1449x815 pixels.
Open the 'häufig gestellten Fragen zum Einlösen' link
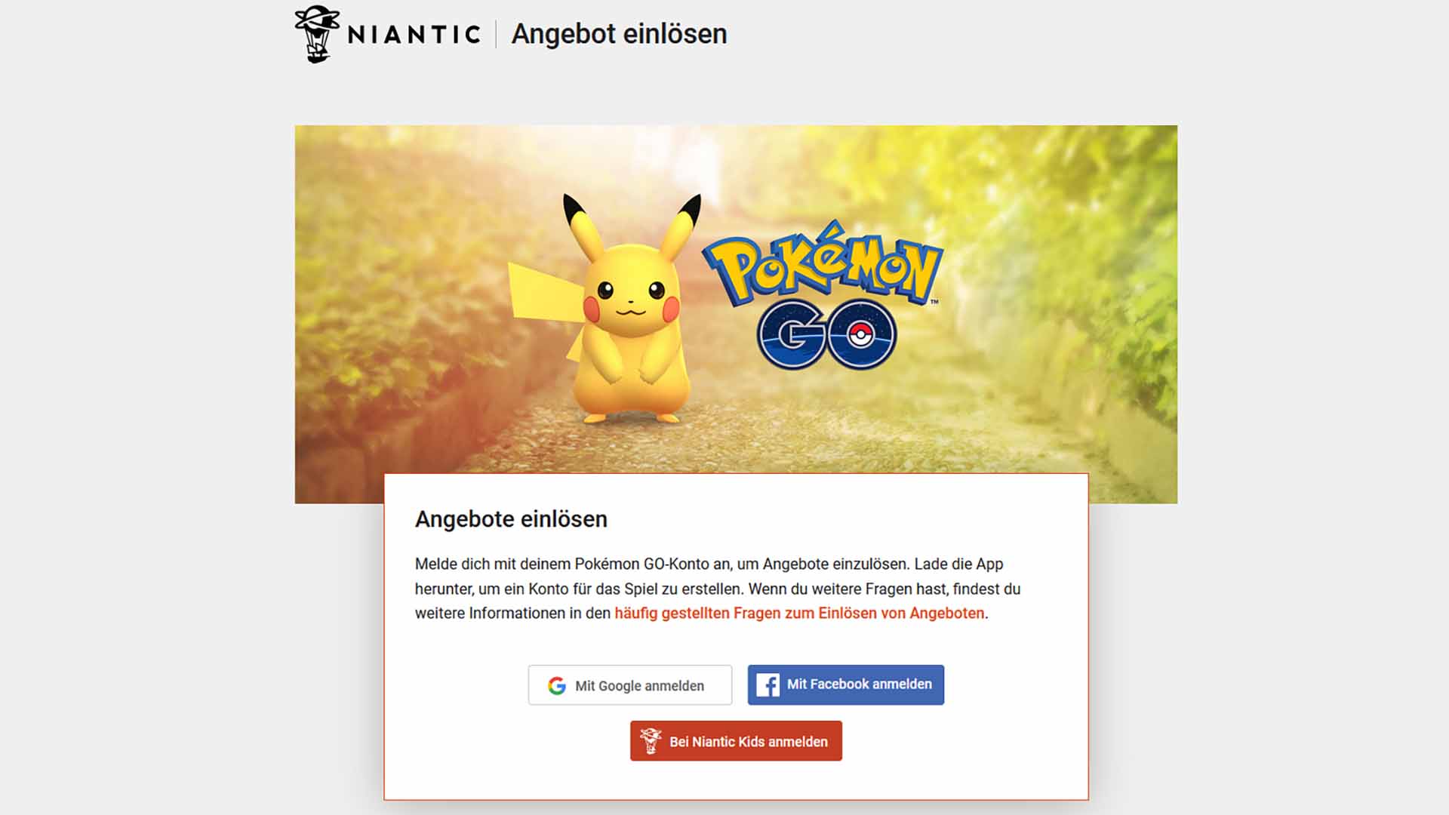(x=799, y=614)
